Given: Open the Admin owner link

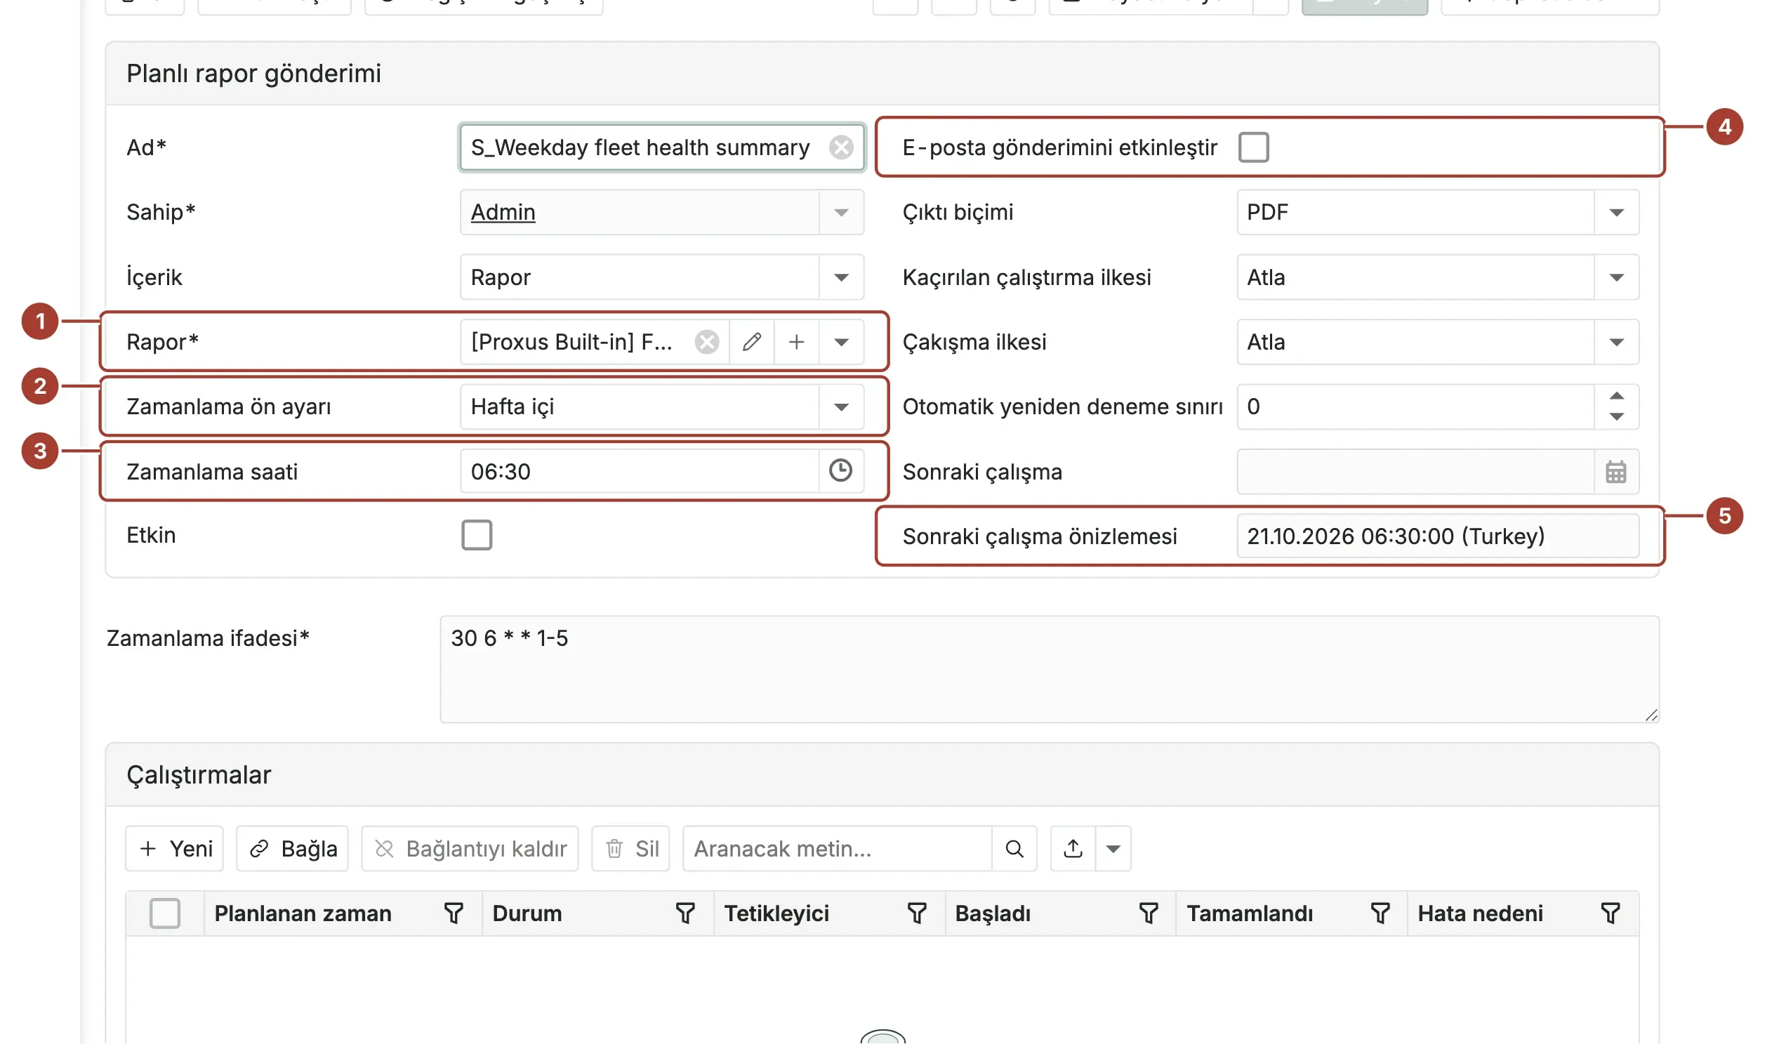Looking at the screenshot, I should click(503, 213).
